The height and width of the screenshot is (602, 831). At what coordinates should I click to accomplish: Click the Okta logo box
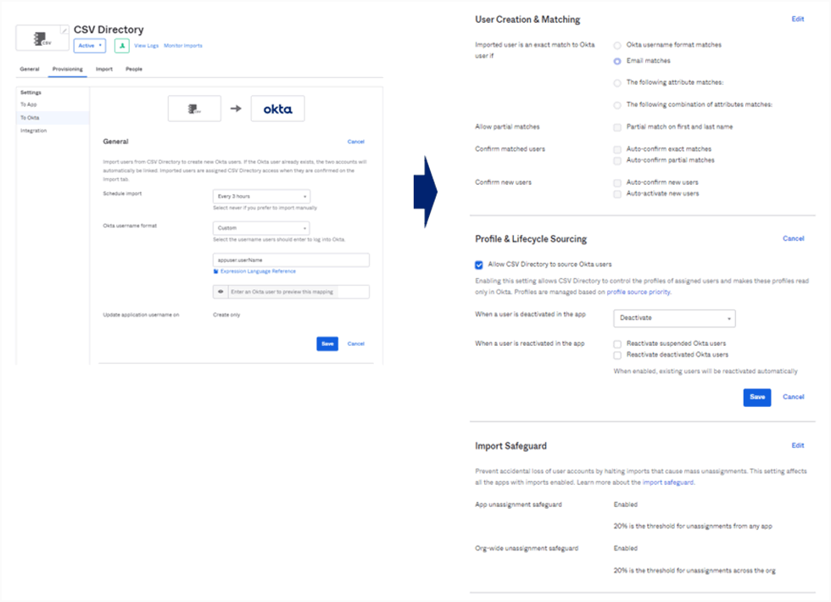pyautogui.click(x=277, y=109)
